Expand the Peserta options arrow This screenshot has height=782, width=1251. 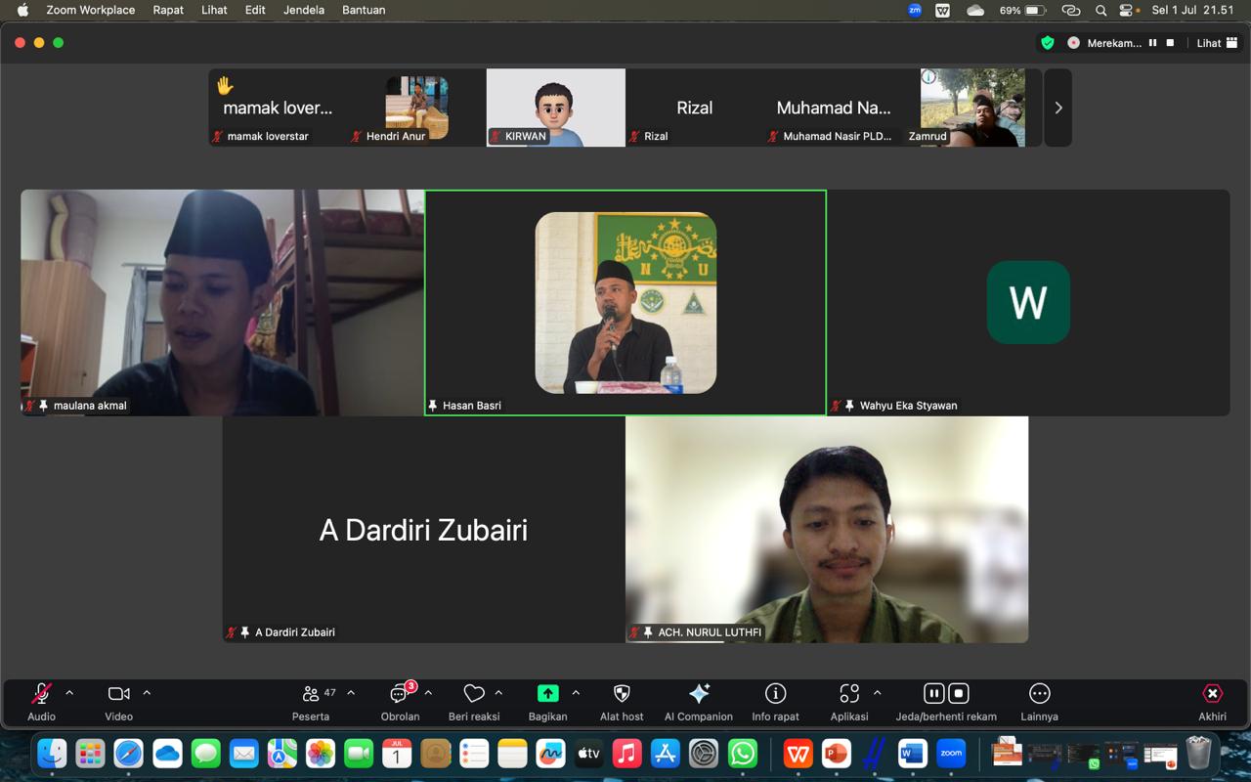click(x=351, y=693)
